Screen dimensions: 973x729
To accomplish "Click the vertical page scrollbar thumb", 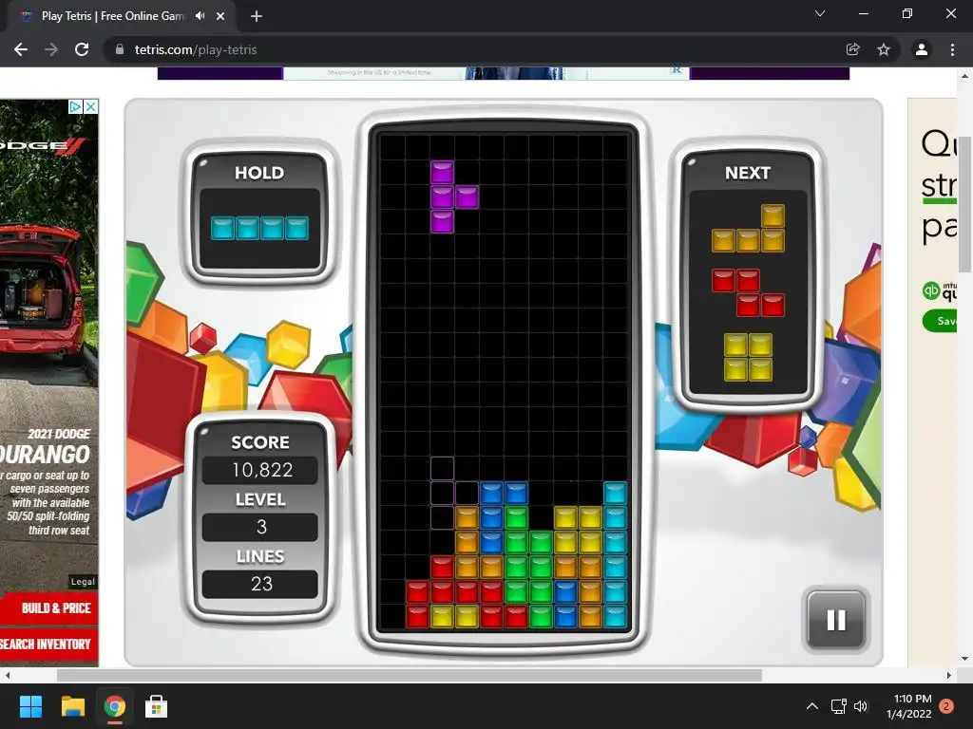I will click(x=964, y=205).
